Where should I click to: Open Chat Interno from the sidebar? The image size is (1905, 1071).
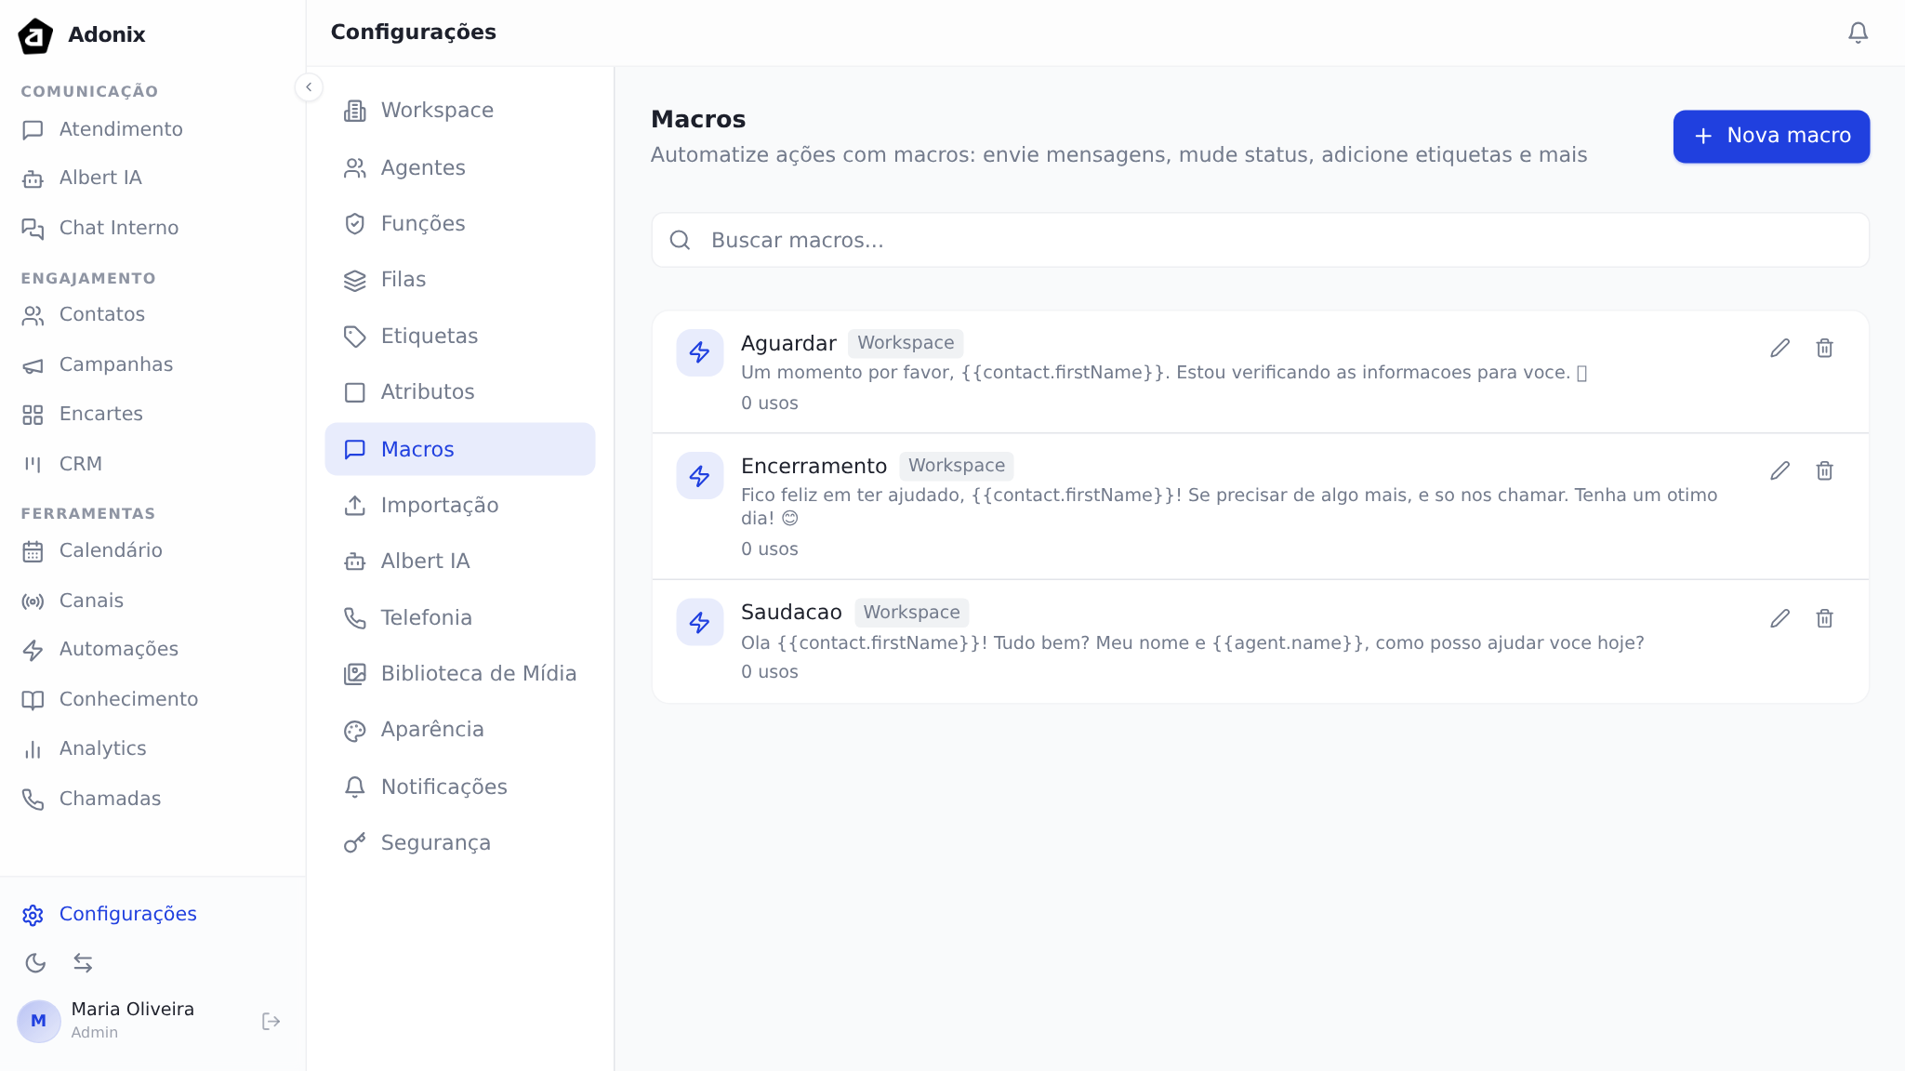click(x=118, y=227)
